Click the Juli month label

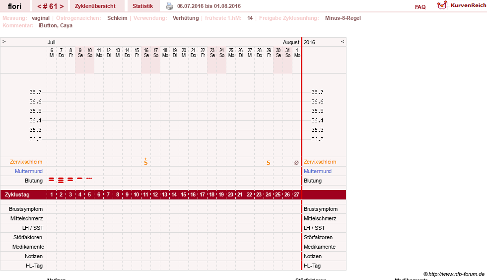coord(51,42)
